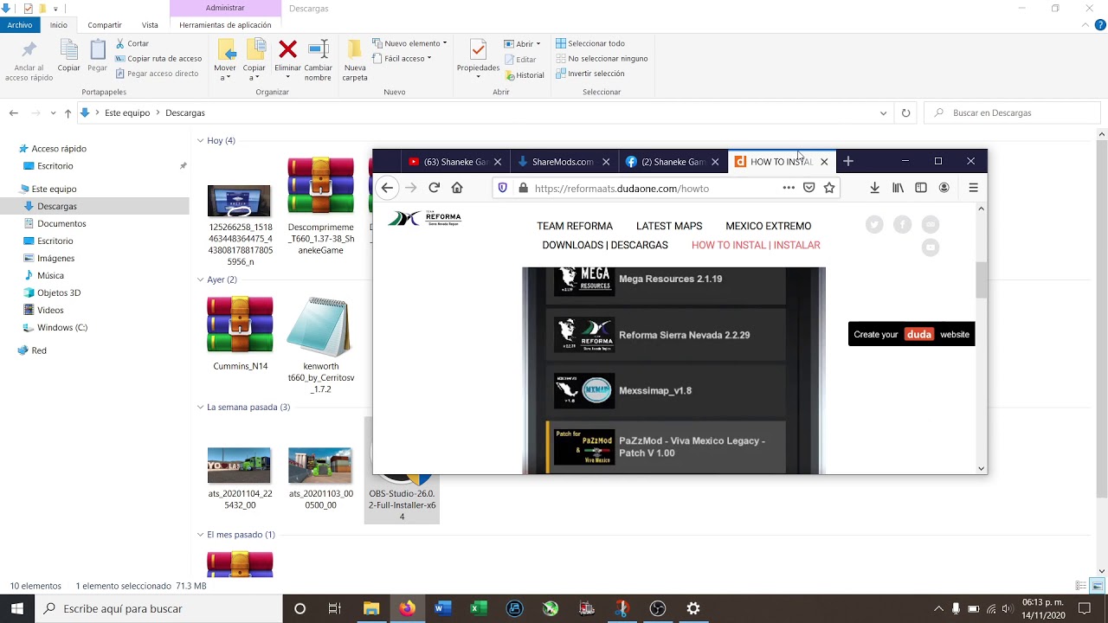Click Invertir selección in ribbon
The width and height of the screenshot is (1108, 623).
tap(590, 74)
